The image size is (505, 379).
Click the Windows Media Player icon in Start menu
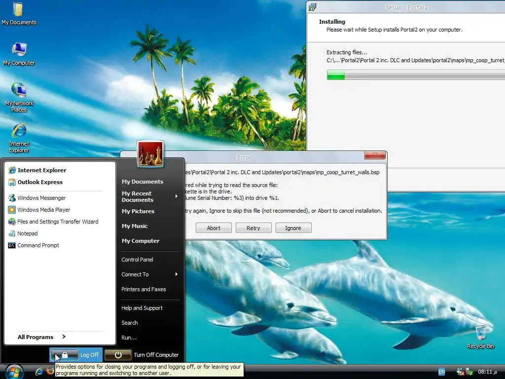pos(12,210)
